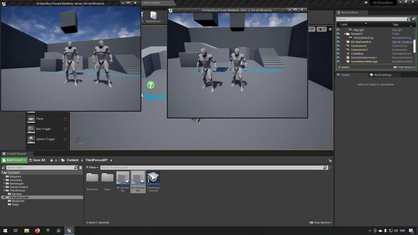Click the World Outliner scrollbar thumb
The width and height of the screenshot is (418, 235).
(x=415, y=46)
